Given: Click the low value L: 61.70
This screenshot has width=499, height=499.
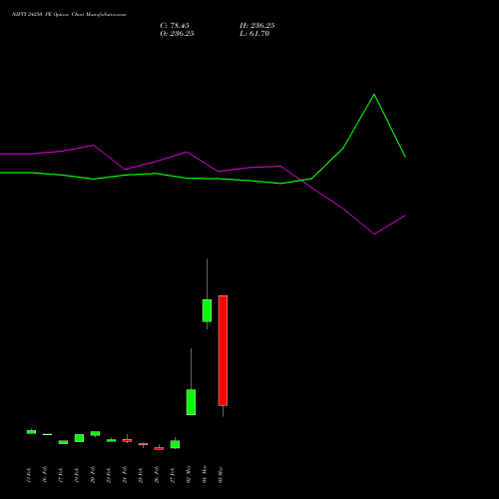Looking at the screenshot, I should click(254, 34).
